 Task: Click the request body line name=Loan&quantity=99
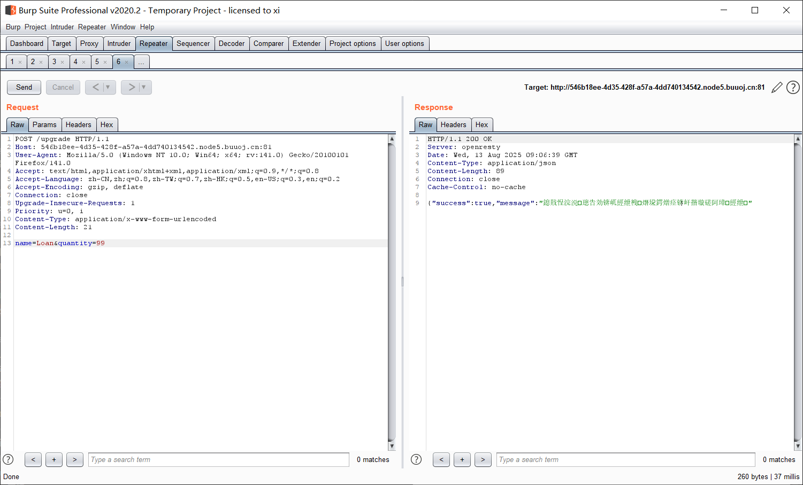click(60, 243)
